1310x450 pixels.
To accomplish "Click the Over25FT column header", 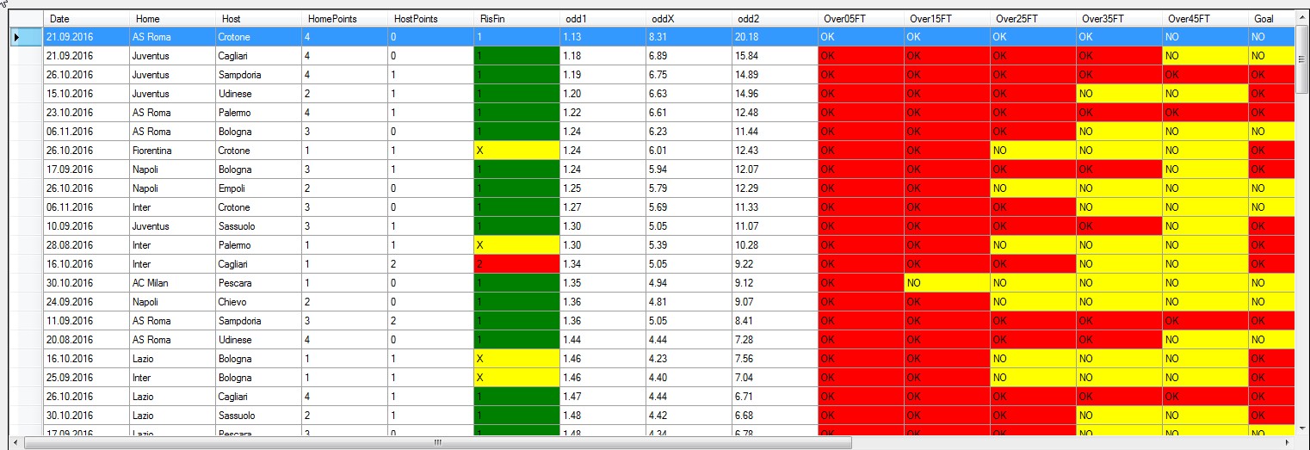I will [1033, 18].
